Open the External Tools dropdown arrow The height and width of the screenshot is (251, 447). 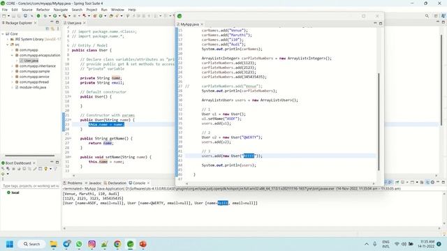pyautogui.click(x=69, y=16)
